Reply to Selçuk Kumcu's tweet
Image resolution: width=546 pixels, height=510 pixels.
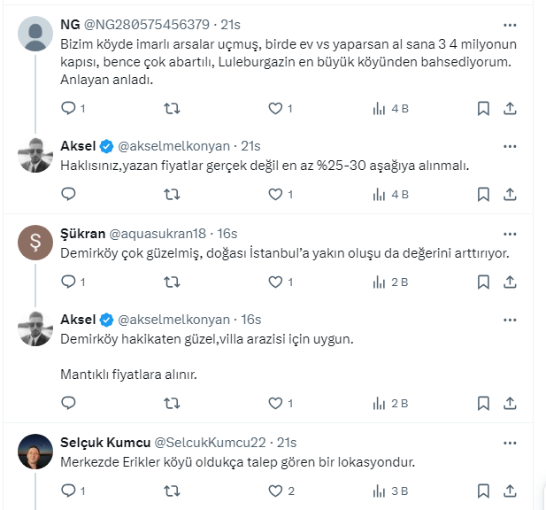click(x=69, y=490)
